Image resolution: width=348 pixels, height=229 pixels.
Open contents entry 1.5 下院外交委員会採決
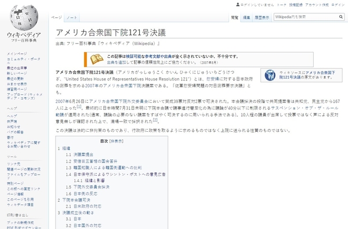tap(88, 187)
